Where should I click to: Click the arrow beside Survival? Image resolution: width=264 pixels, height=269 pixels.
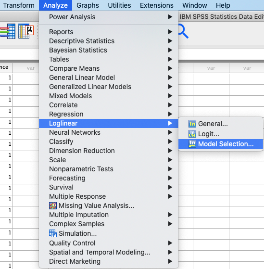click(170, 187)
